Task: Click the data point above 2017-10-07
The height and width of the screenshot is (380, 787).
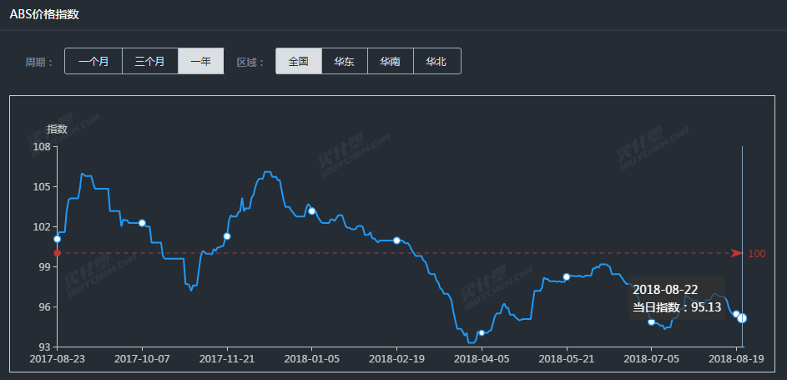Action: pos(142,223)
